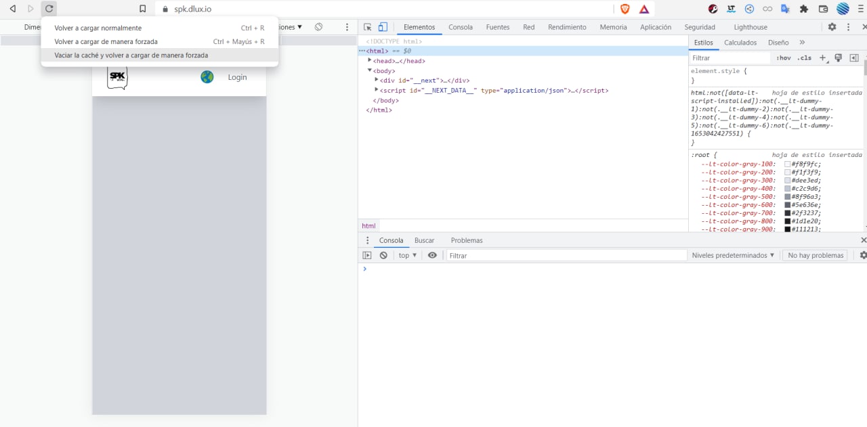This screenshot has width=867, height=427.
Task: Expand the __NEXT_DATA__ script node
Action: [377, 90]
